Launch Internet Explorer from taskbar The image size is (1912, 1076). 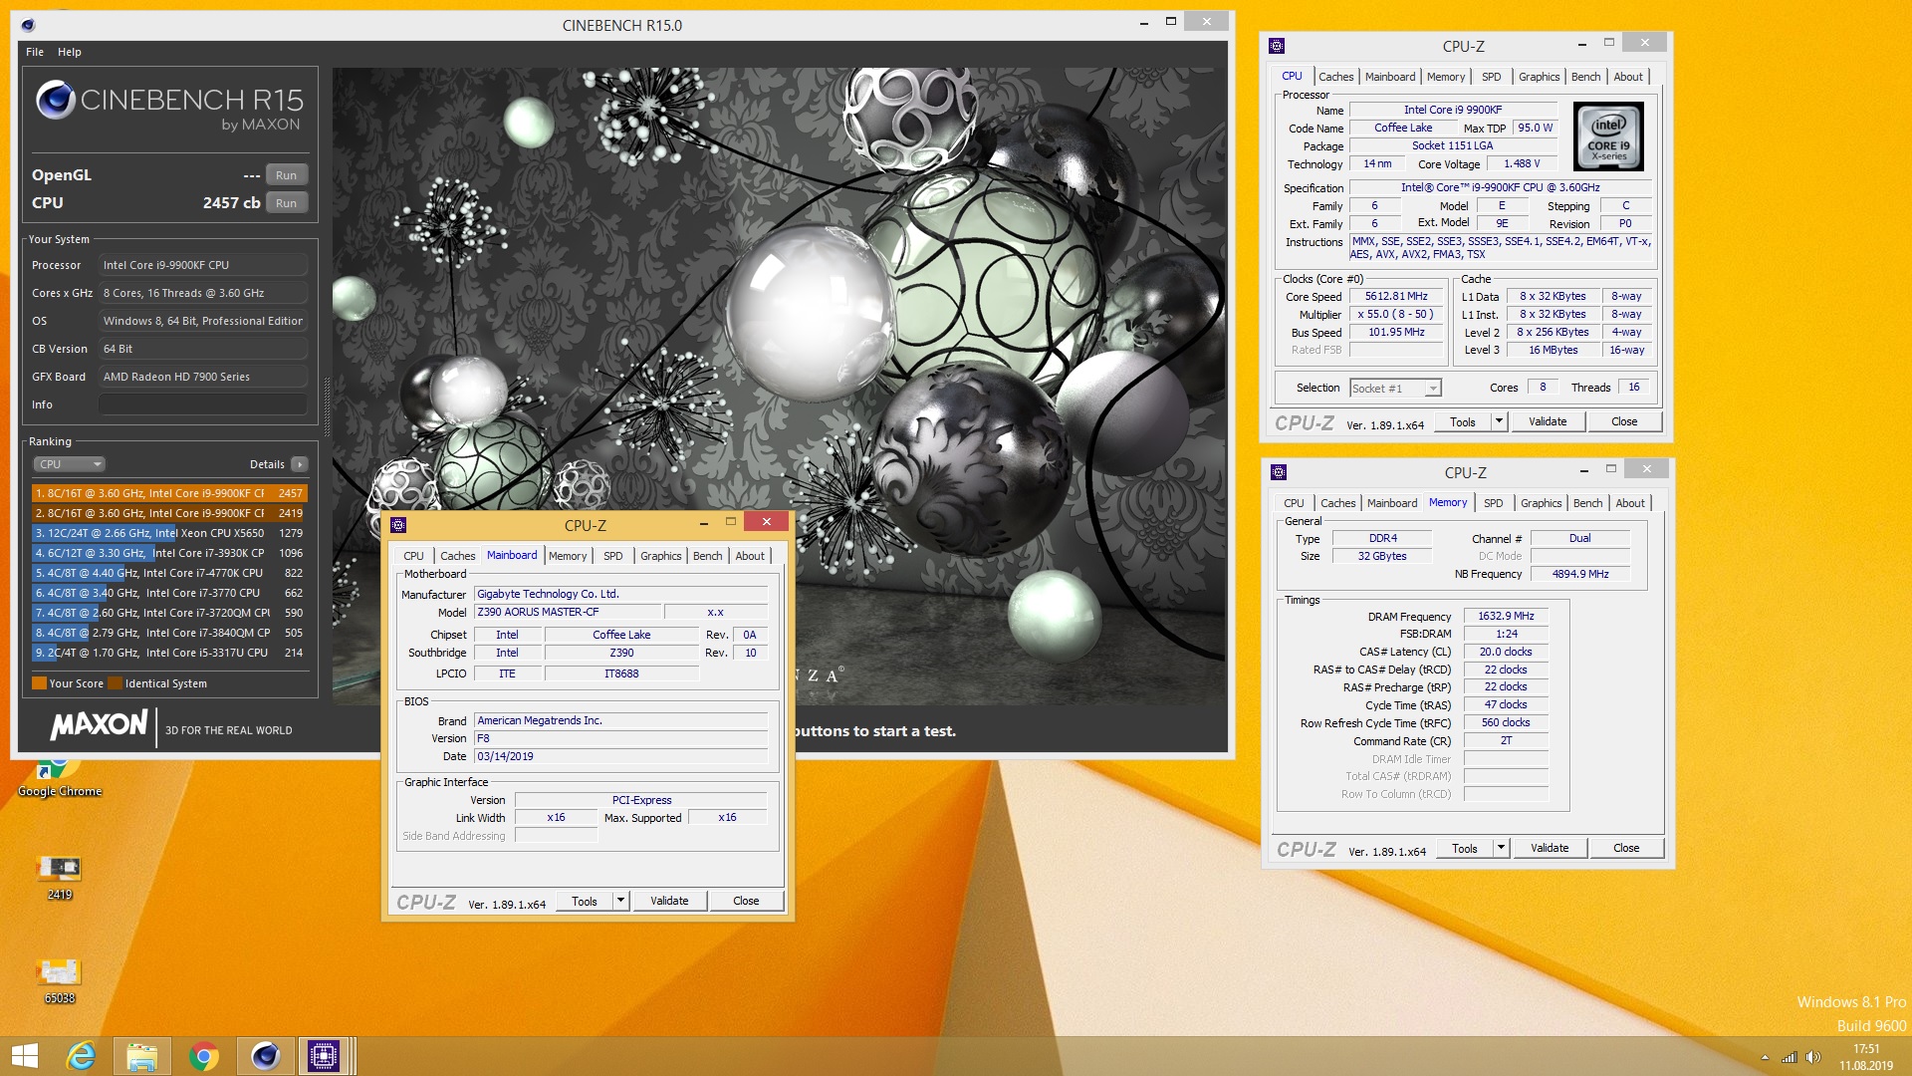pyautogui.click(x=81, y=1056)
